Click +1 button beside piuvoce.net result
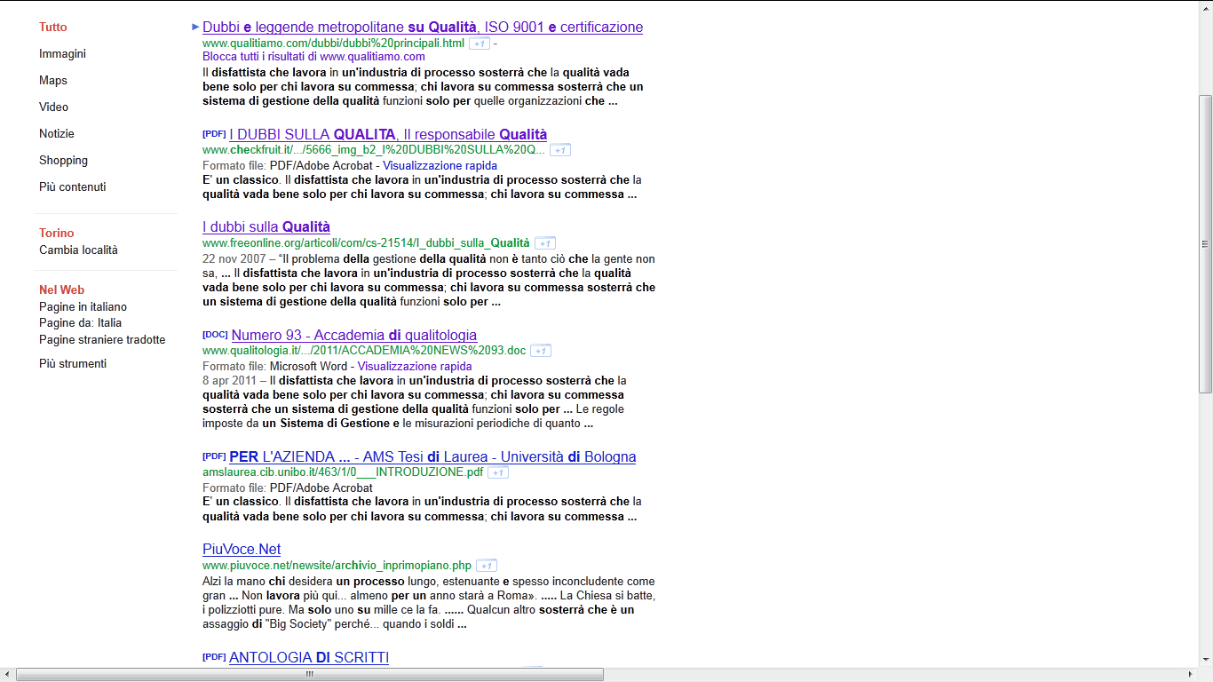This screenshot has width=1213, height=682. click(x=487, y=566)
